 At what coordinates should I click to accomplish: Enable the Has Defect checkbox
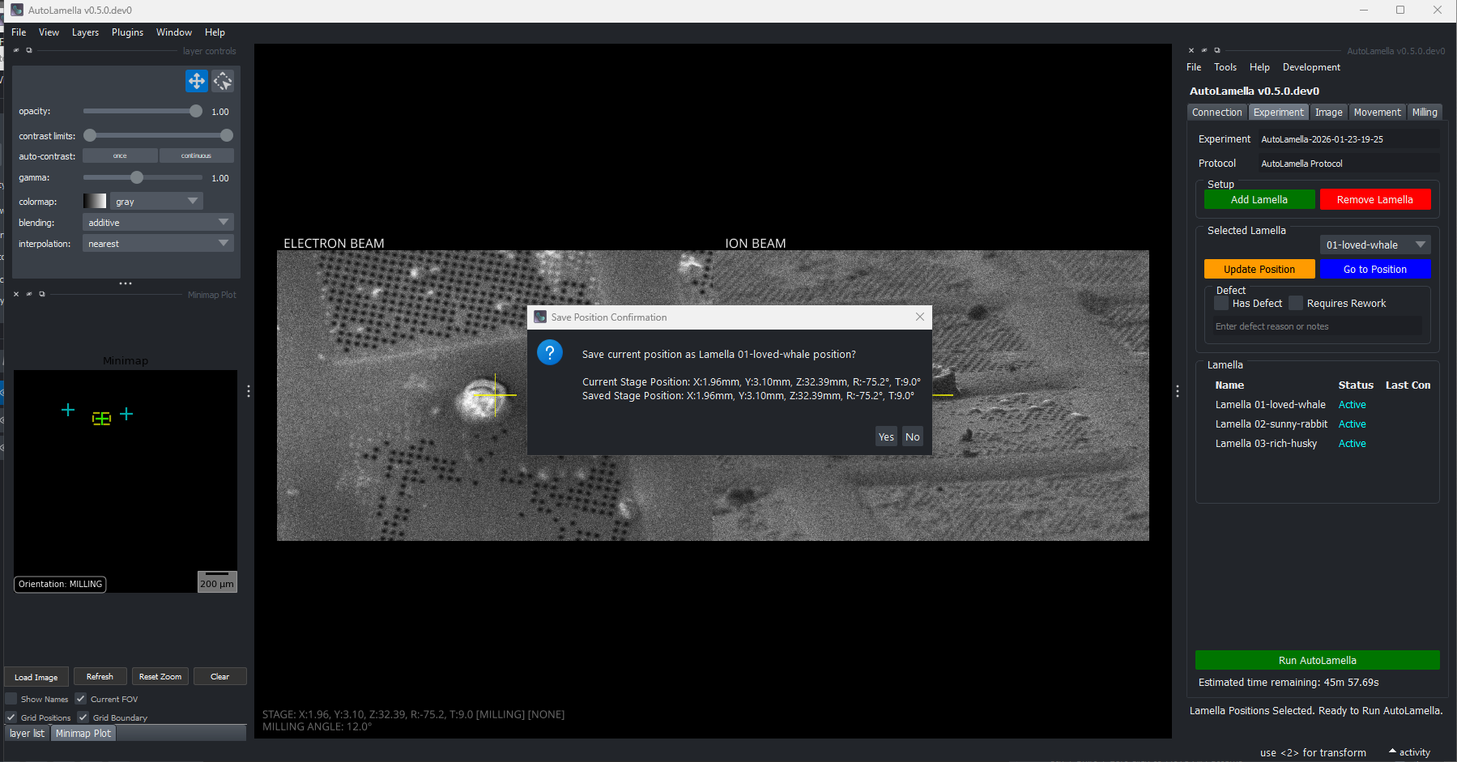click(x=1221, y=304)
